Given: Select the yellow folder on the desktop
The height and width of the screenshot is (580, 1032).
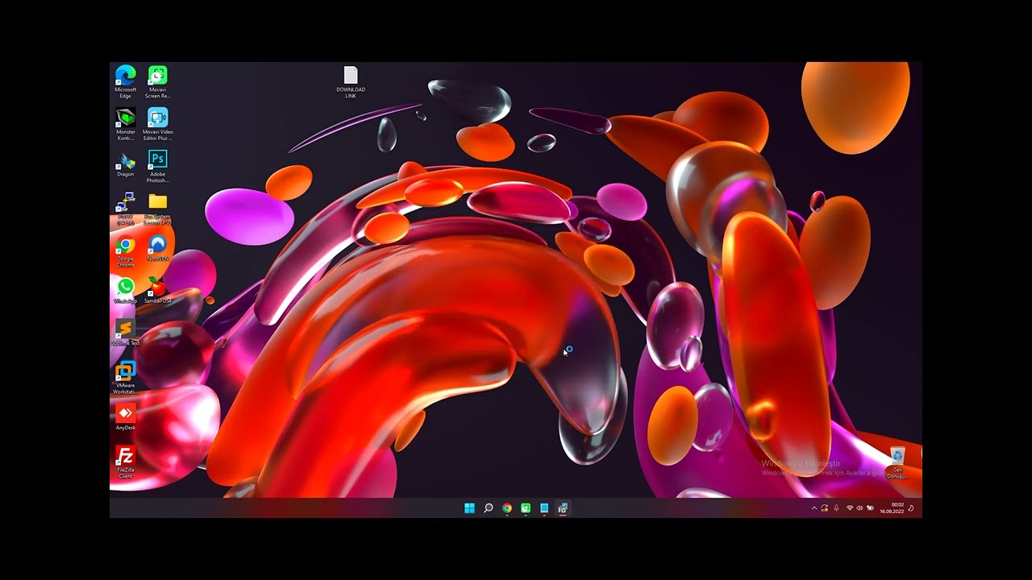Looking at the screenshot, I should [158, 208].
